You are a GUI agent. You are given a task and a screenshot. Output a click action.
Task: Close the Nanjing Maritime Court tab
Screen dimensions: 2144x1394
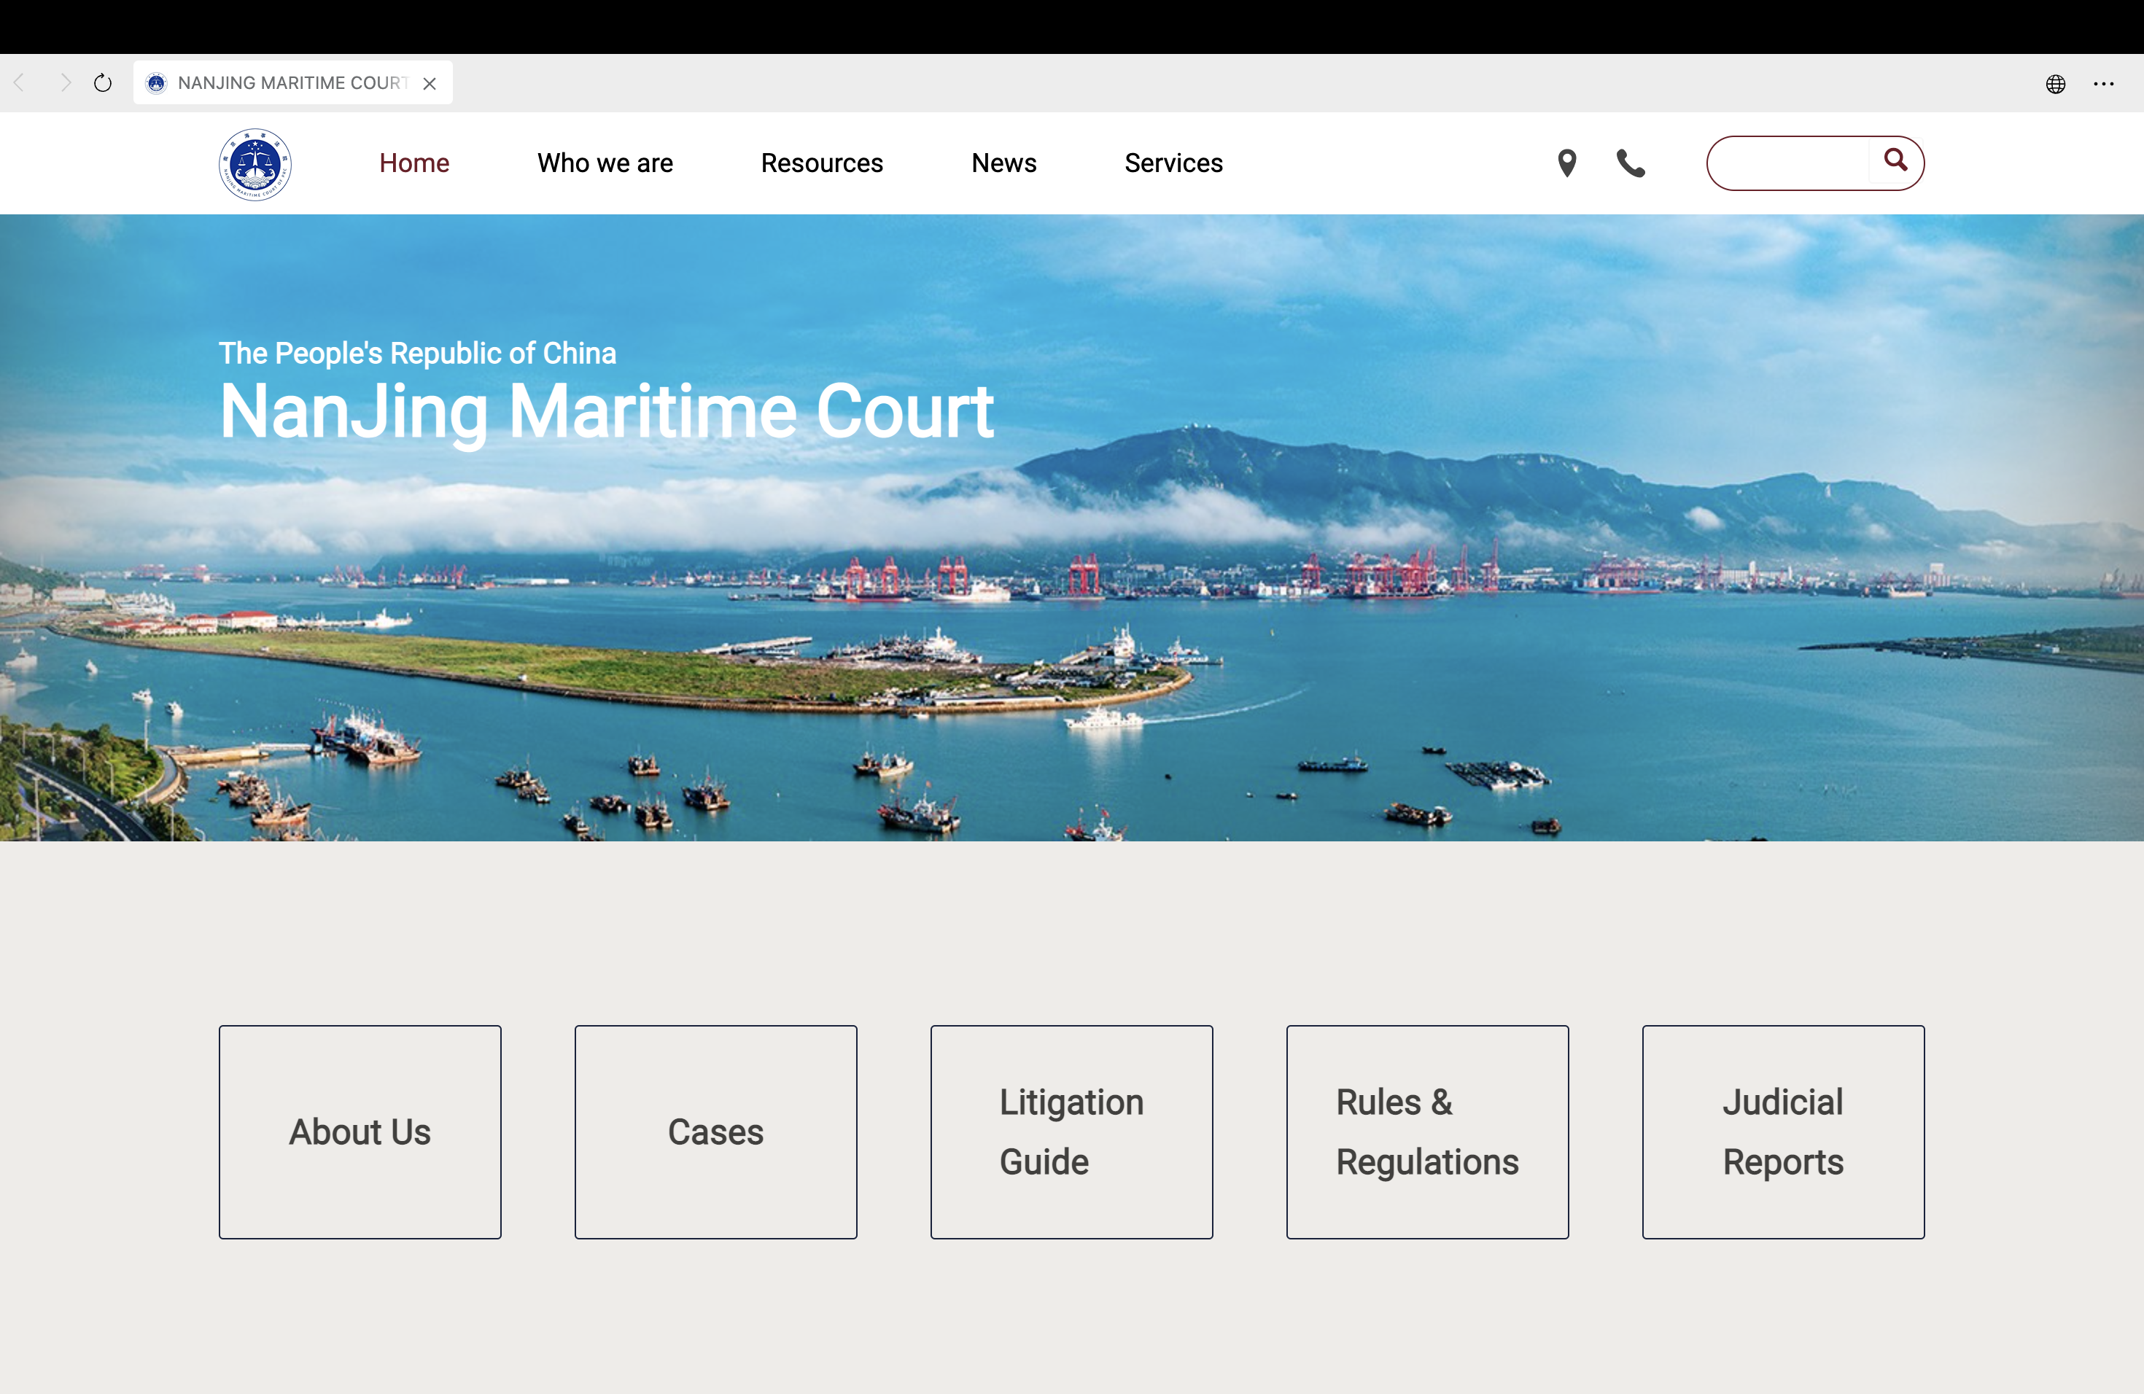pyautogui.click(x=430, y=84)
